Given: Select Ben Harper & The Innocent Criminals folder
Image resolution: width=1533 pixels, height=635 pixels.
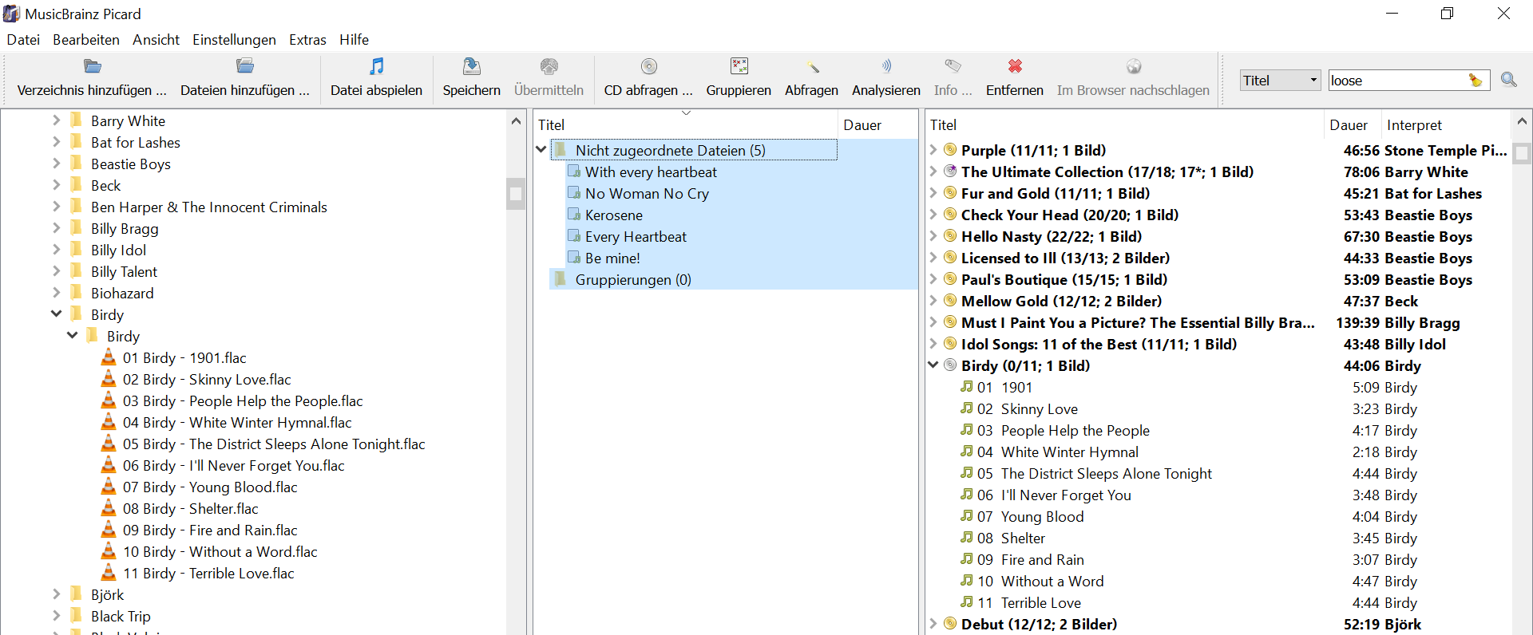Looking at the screenshot, I should (x=209, y=207).
